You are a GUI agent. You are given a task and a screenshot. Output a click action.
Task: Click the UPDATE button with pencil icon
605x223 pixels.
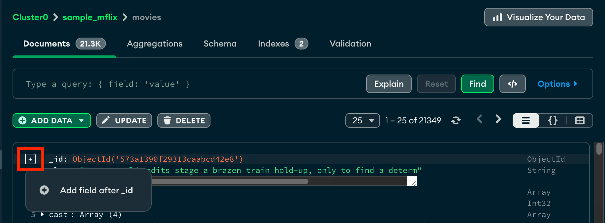click(x=124, y=120)
